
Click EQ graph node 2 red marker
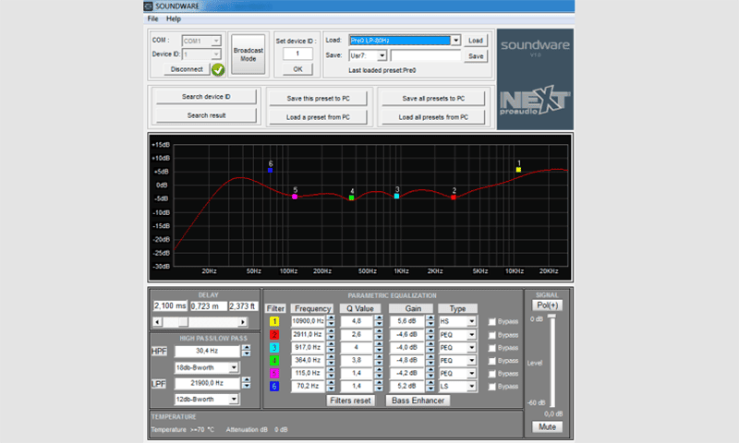click(x=454, y=198)
